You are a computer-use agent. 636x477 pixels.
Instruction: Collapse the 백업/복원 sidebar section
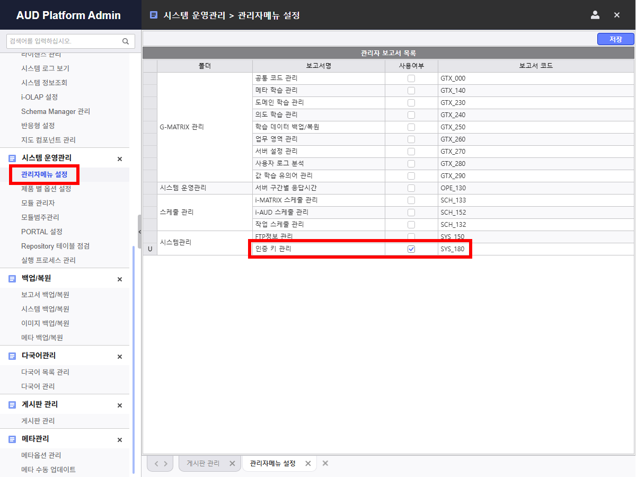click(120, 279)
